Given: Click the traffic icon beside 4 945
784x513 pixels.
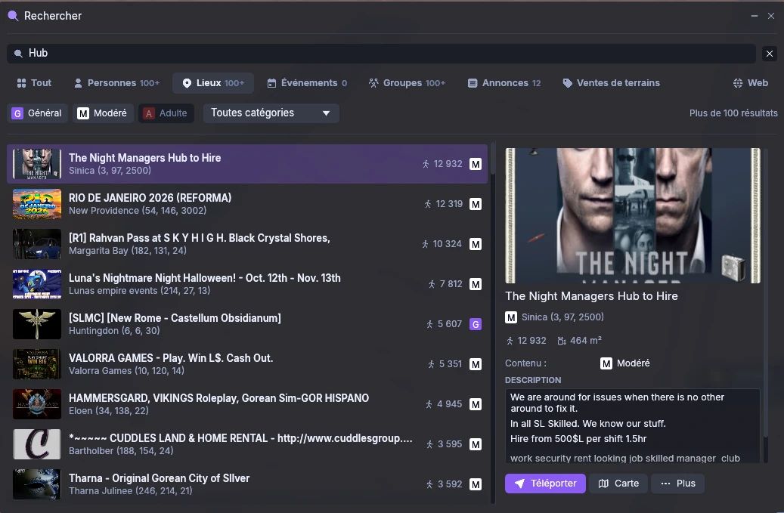Looking at the screenshot, I should click(429, 404).
